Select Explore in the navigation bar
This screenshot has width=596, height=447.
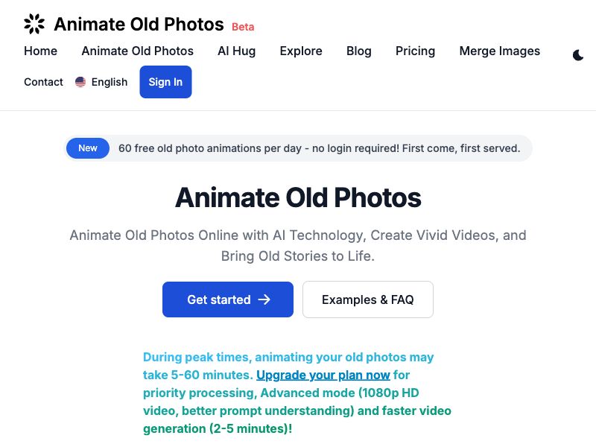coord(301,51)
